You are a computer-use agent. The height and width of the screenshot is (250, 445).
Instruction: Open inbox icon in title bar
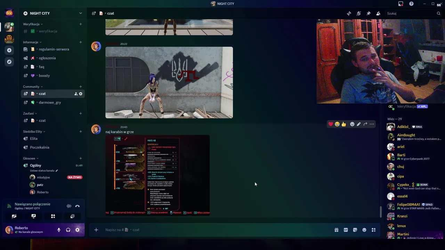(401, 3)
